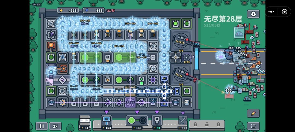Viewport: 295px width, 132px height.
Task: Select the purple gear right of the medic tile
Action: coord(153,80)
